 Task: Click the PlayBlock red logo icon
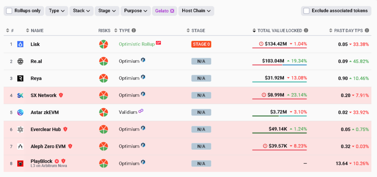coord(20,163)
